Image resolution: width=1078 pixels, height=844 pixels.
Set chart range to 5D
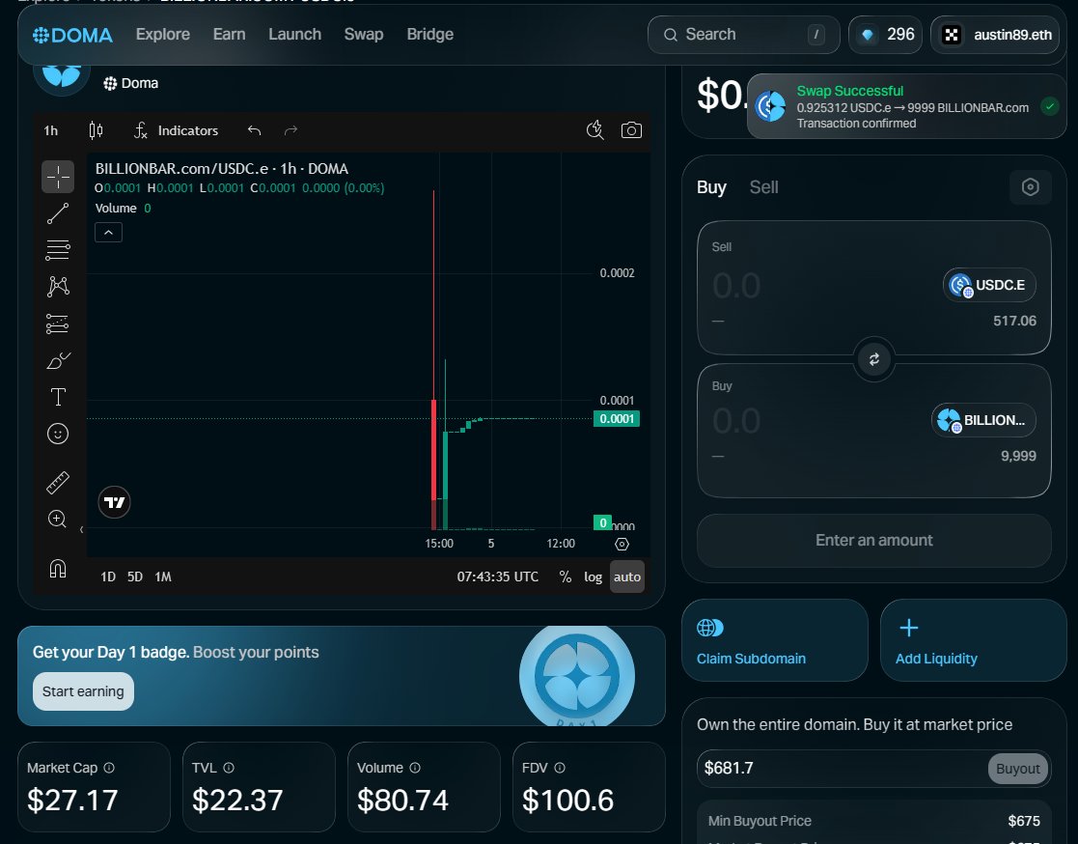[x=135, y=577]
